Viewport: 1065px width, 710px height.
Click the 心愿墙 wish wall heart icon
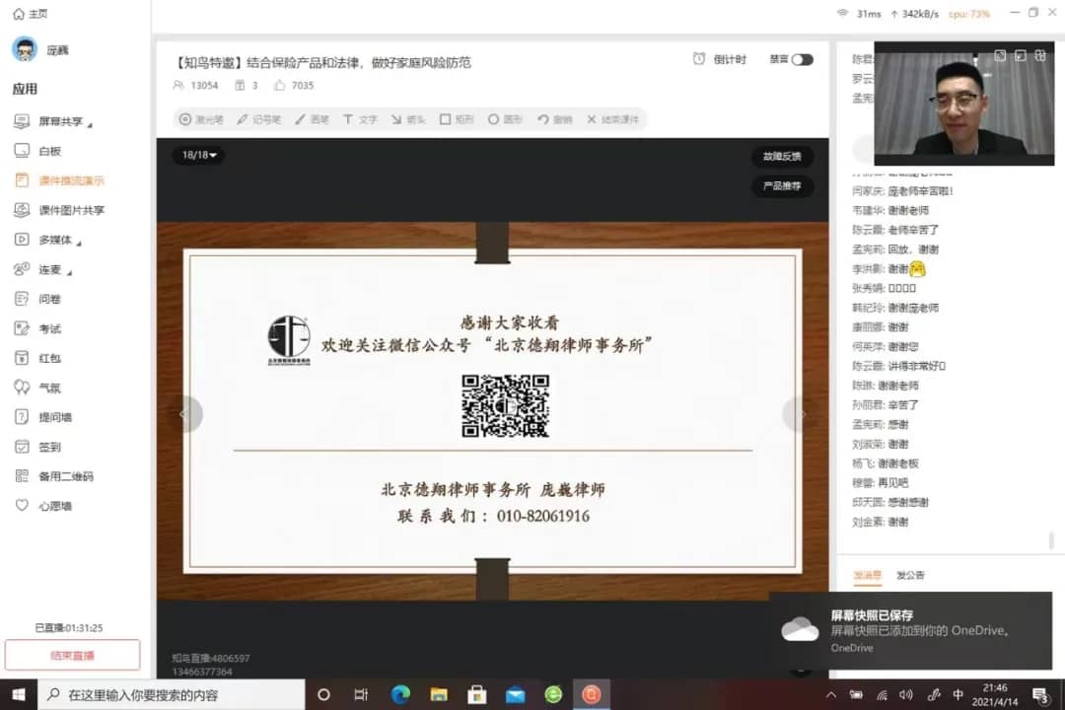click(21, 506)
